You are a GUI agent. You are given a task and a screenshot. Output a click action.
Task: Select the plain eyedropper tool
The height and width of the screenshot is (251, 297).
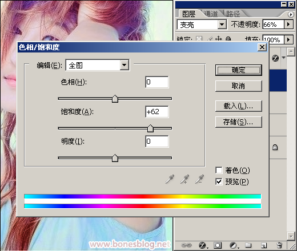pos(170,179)
